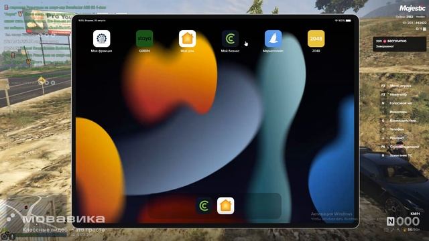Launch the stayo GREEN app
429x241 pixels.
coord(145,39)
